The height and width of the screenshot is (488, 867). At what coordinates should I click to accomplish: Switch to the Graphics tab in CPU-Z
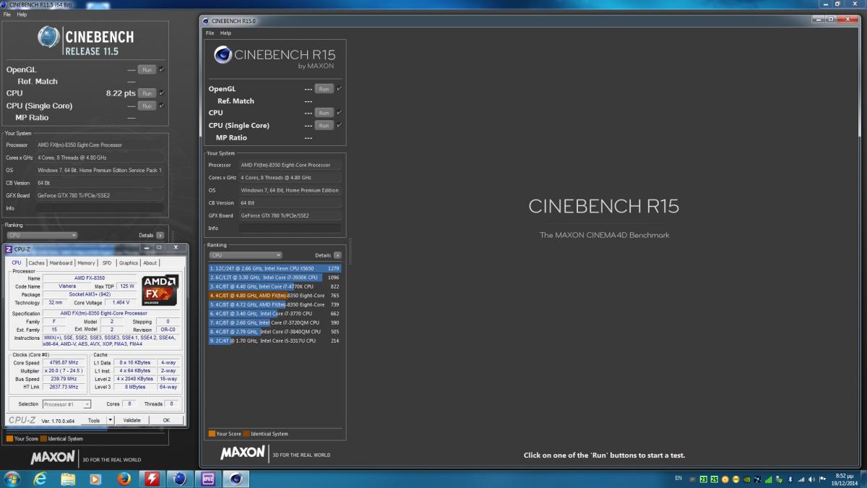129,263
